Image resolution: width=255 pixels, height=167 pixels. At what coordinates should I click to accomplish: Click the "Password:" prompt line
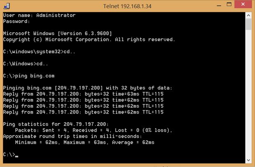pyautogui.click(x=16, y=21)
